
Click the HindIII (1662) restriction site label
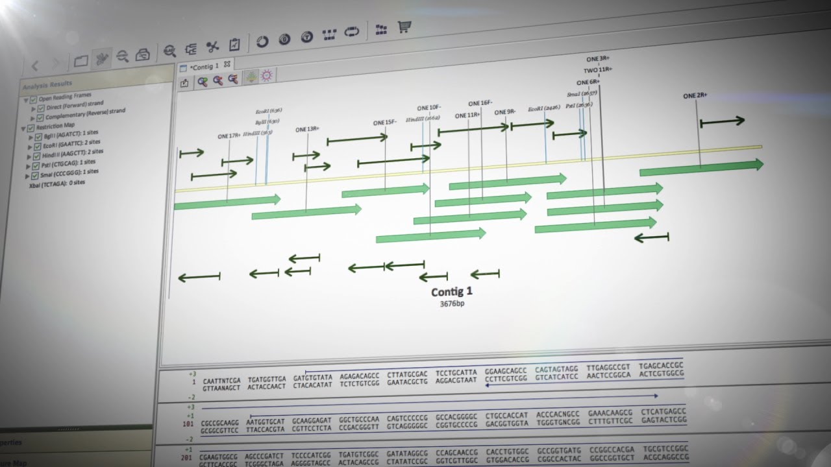click(x=423, y=119)
